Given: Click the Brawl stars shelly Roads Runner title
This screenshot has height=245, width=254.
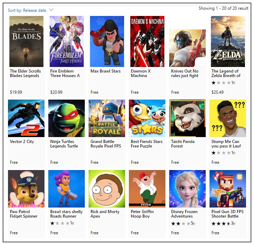Looking at the screenshot, I should point(66,214).
